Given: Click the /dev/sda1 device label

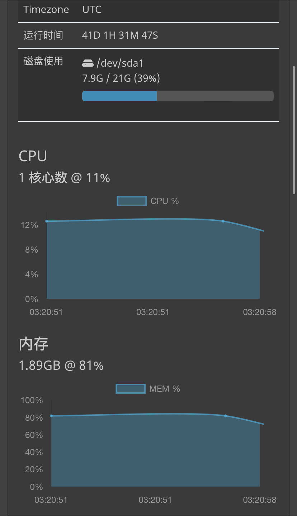Looking at the screenshot, I should (x=120, y=63).
